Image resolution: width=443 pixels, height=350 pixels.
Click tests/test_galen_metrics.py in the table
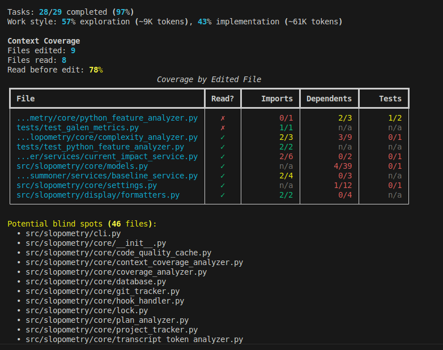tap(78, 127)
